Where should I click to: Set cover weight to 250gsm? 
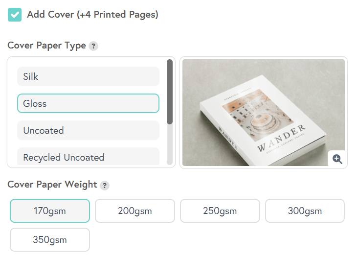coord(220,211)
